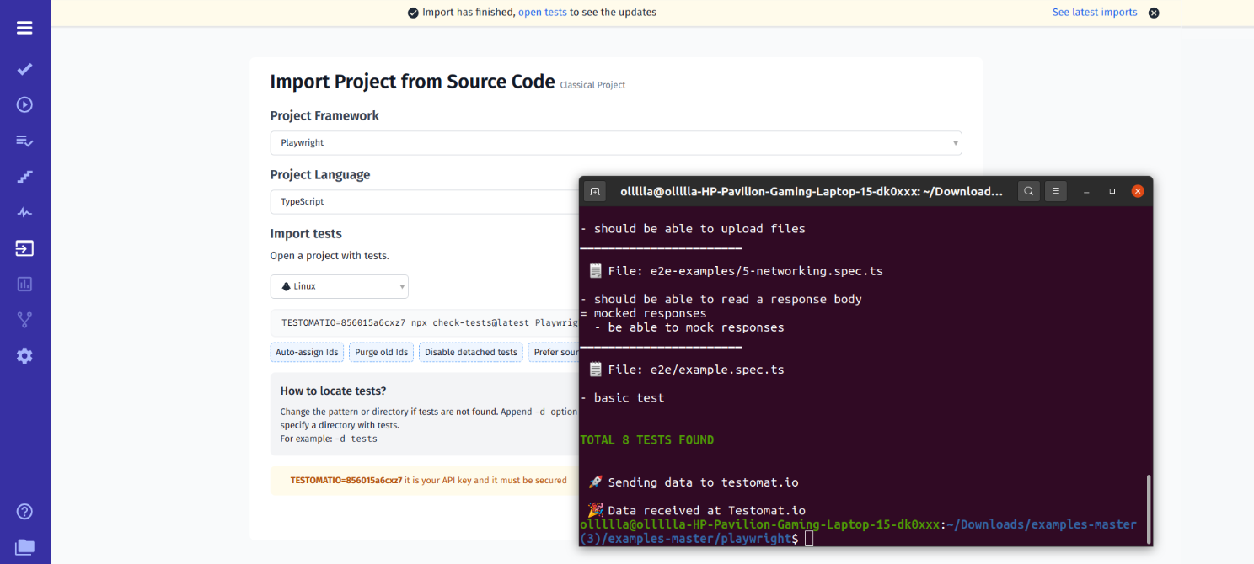Select the checkmark tests icon in sidebar
The width and height of the screenshot is (1254, 564).
point(24,69)
